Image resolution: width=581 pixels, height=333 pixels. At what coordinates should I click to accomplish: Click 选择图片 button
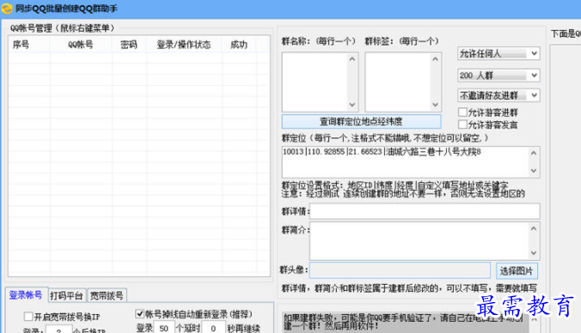pos(517,271)
